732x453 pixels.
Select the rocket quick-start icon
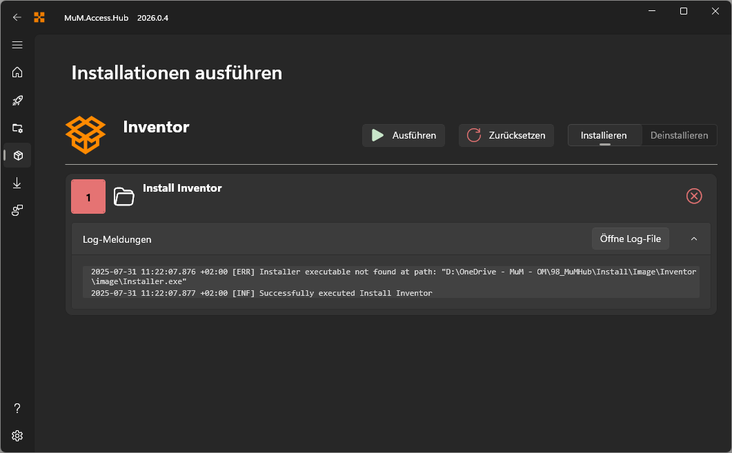tap(17, 100)
